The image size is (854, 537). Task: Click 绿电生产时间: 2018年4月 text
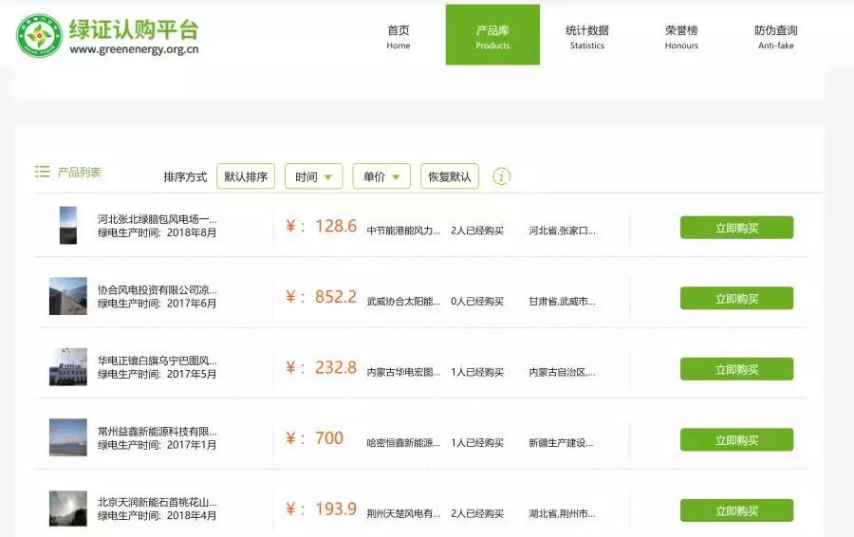[157, 516]
